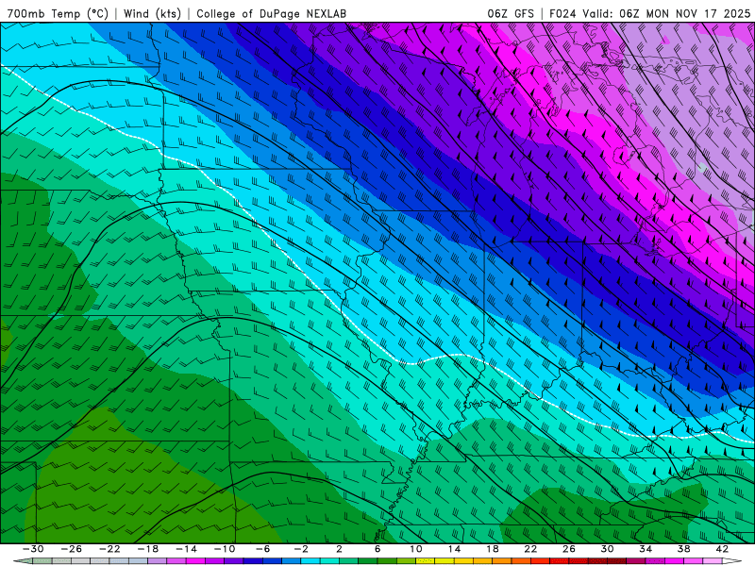Click the -30 value on the temperature legend

pyautogui.click(x=33, y=549)
